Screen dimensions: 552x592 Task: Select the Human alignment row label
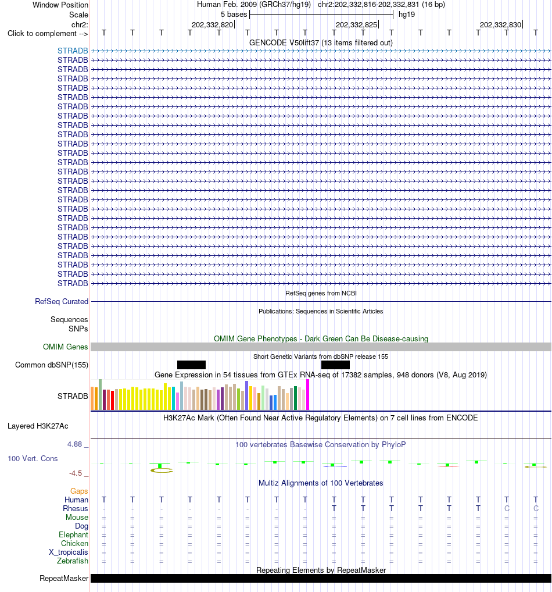76,500
